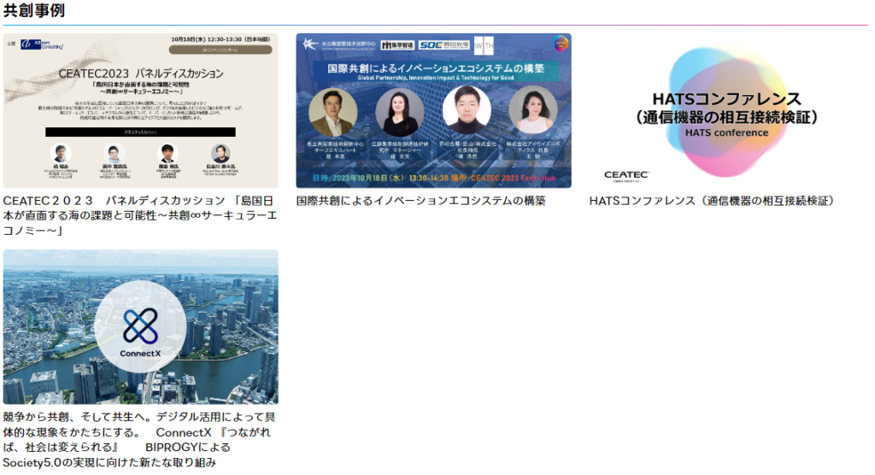Open the 国際共創 innovation ecosystem banner image
This screenshot has height=475, width=875.
[x=433, y=110]
